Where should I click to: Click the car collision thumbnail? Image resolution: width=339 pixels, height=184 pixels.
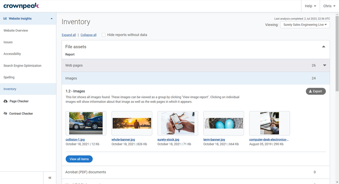click(x=86, y=123)
